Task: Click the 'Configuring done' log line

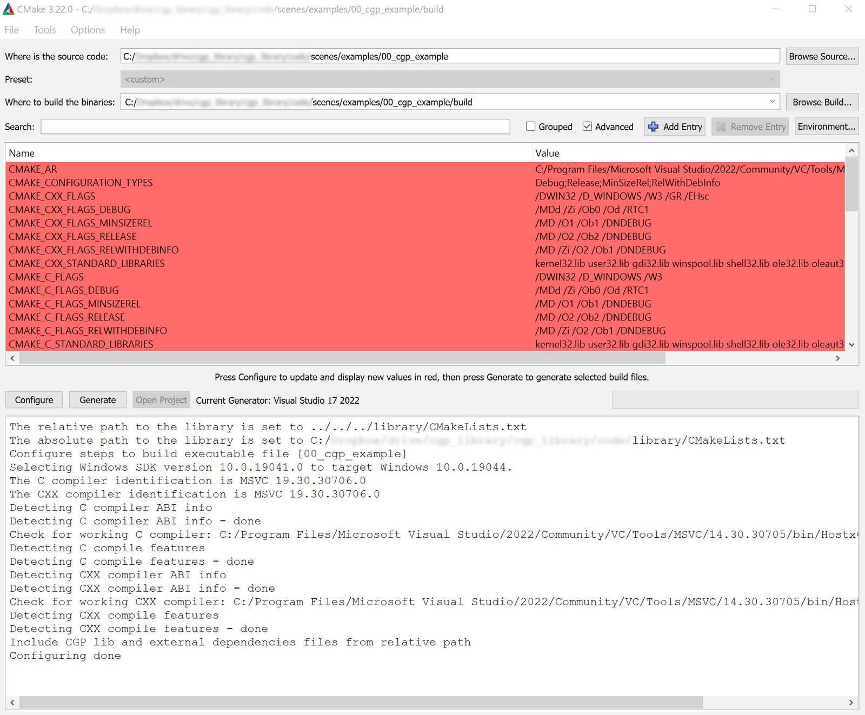Action: click(x=65, y=656)
